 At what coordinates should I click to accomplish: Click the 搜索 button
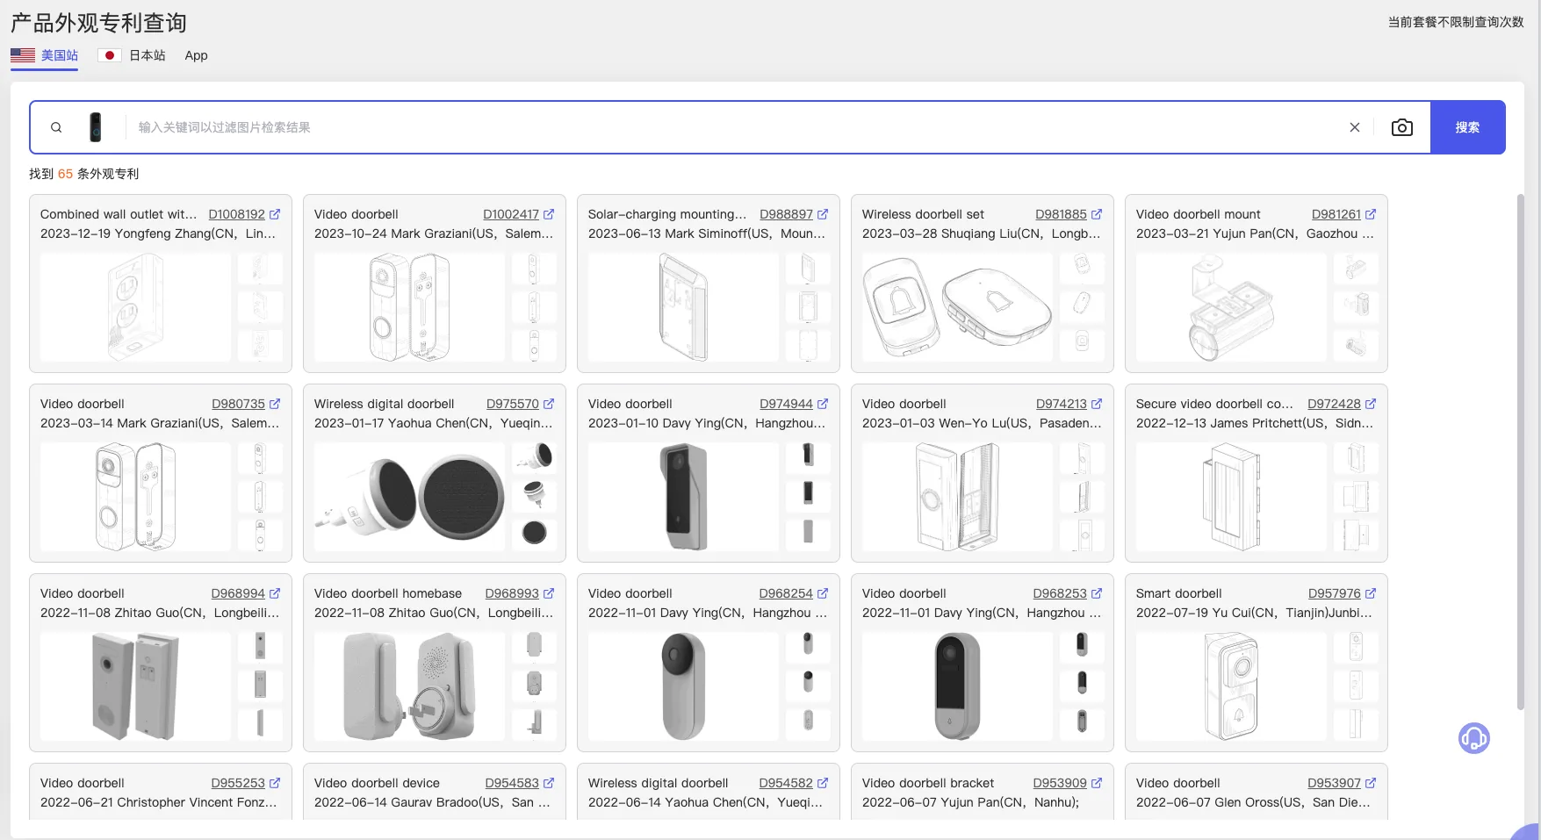coord(1467,127)
